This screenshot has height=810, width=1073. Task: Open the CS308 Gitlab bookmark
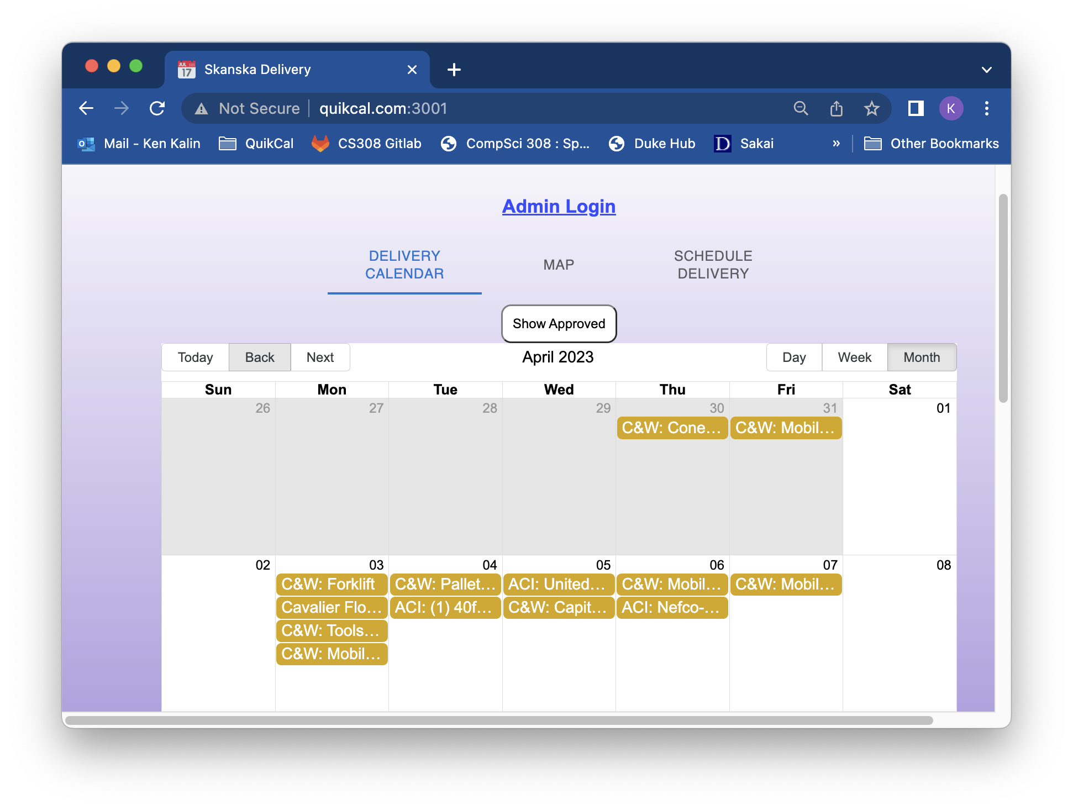pos(367,143)
